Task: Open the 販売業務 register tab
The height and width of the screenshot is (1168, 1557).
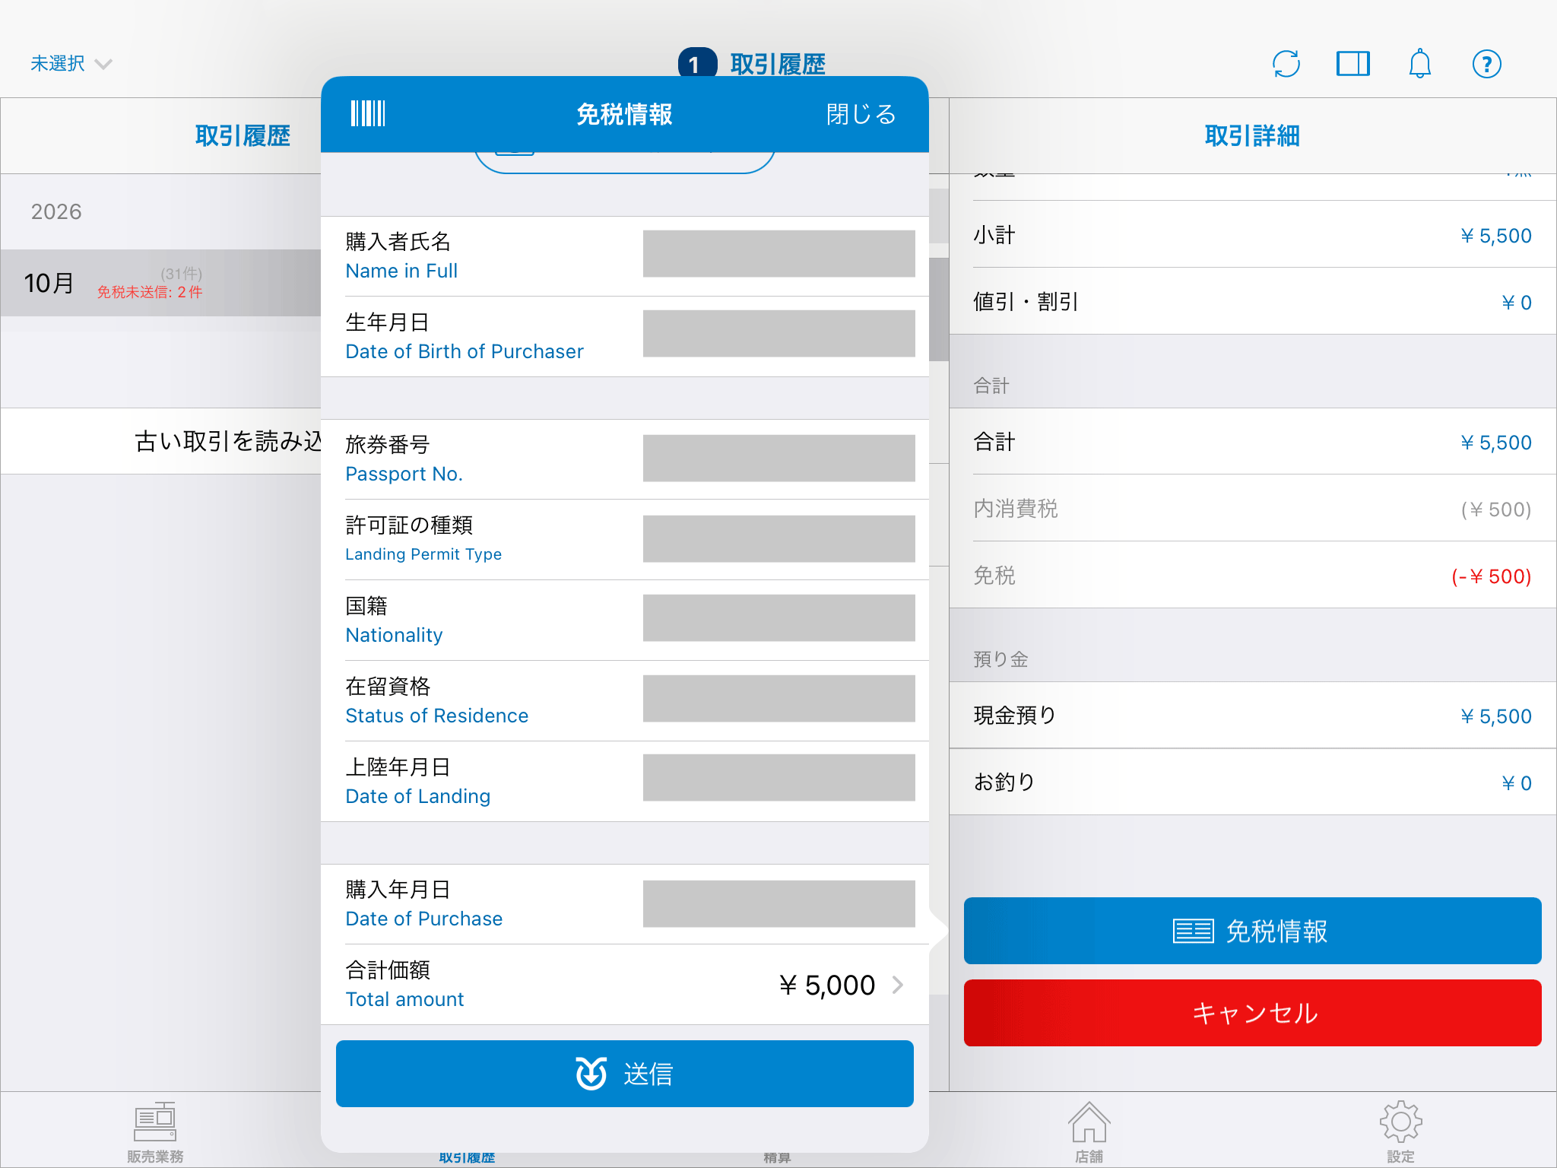Action: point(155,1132)
